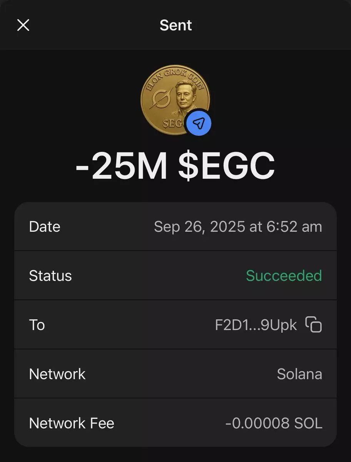Viewport: 351px width, 462px height.
Task: Tap the Network Fee label
Action: pyautogui.click(x=72, y=423)
